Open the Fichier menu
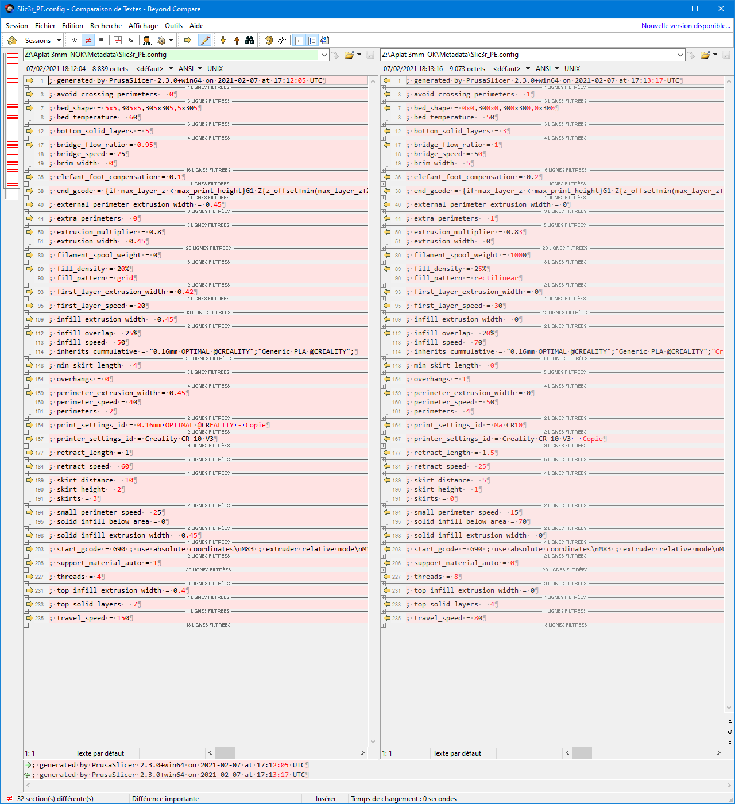This screenshot has width=735, height=804. pos(45,26)
